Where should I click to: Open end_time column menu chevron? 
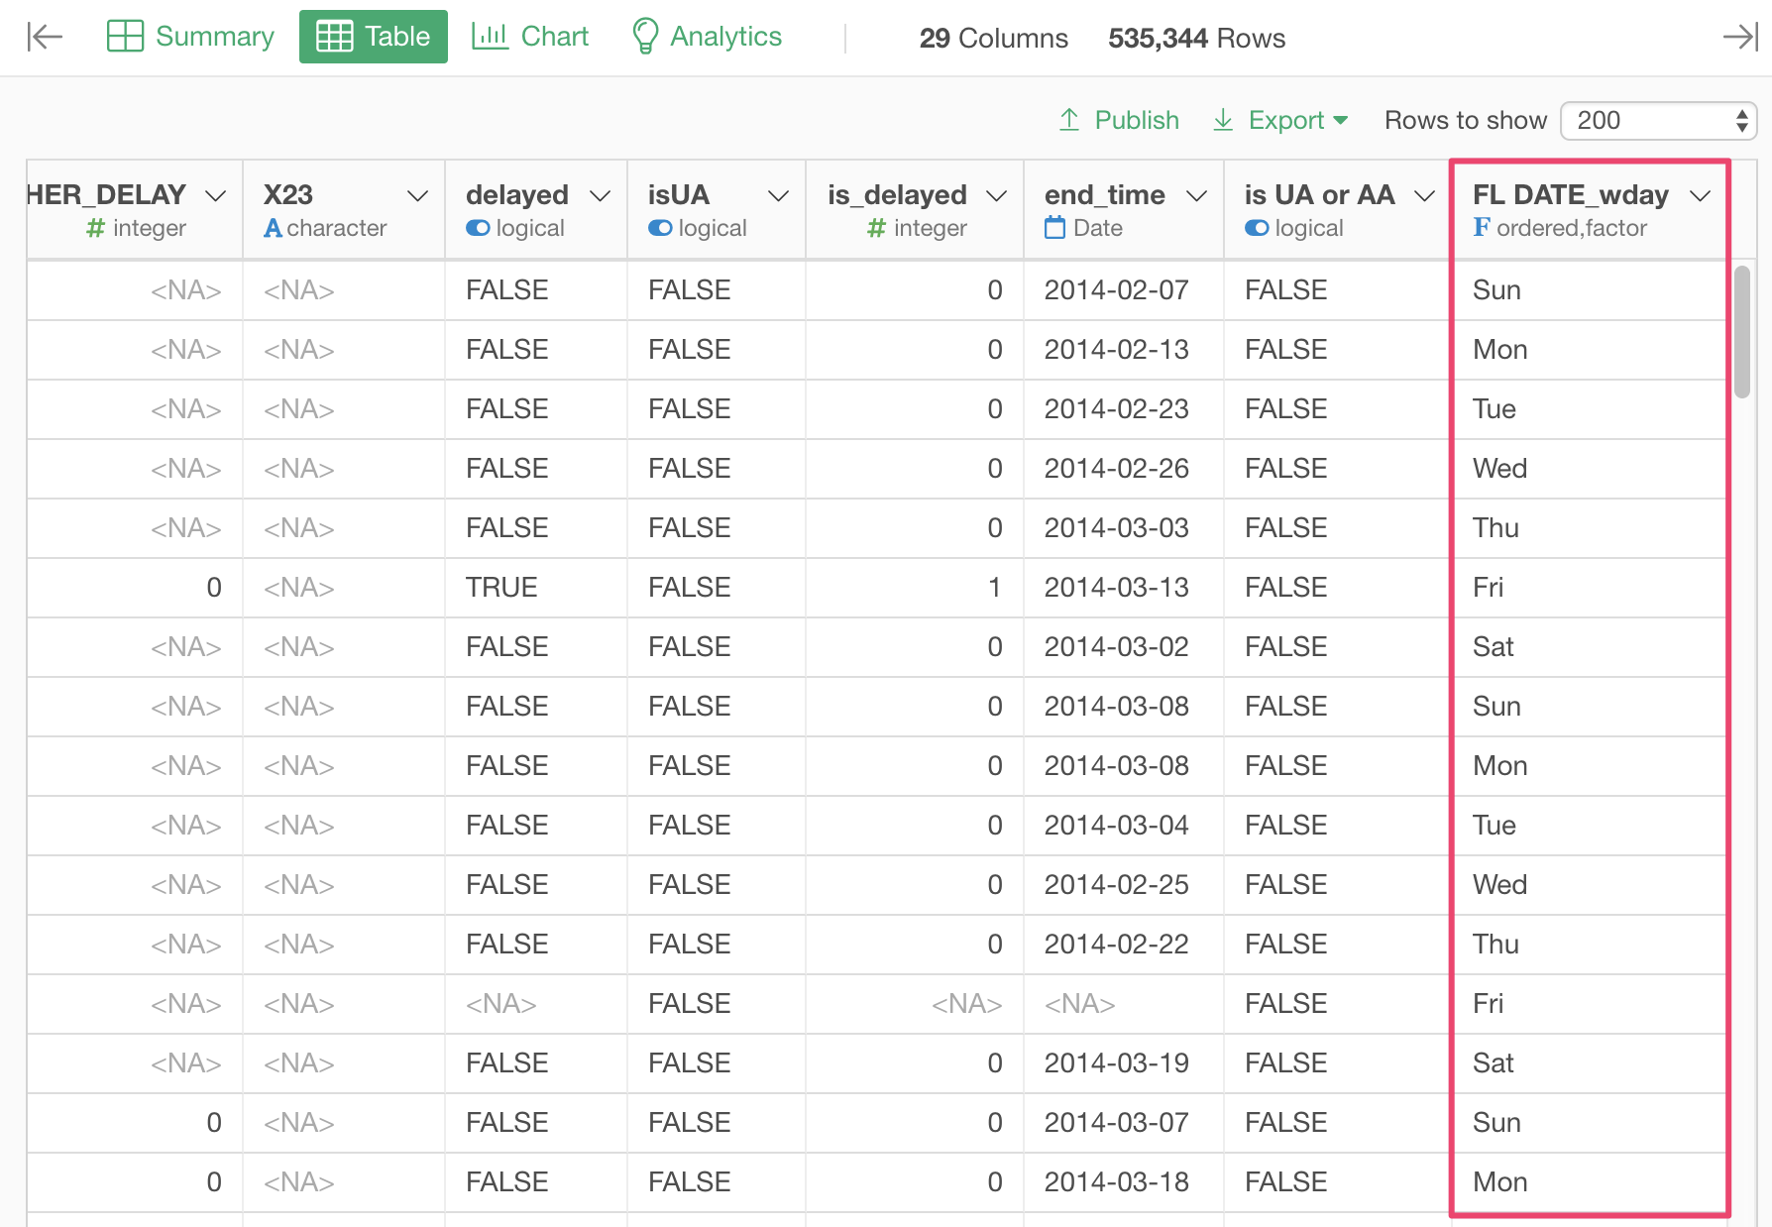tap(1196, 195)
